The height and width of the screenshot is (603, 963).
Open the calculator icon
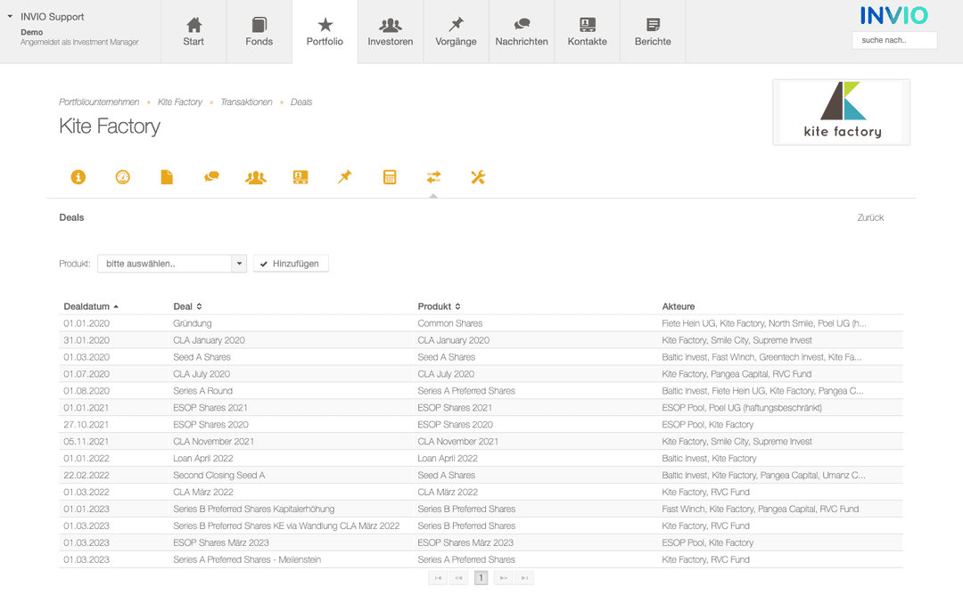click(390, 177)
